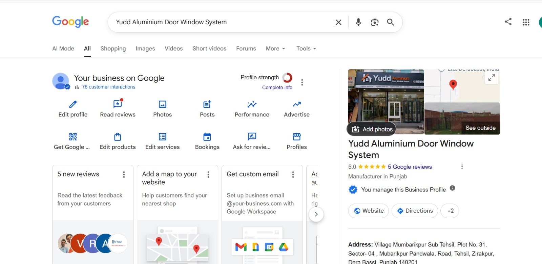Open Performance insights icon
This screenshot has width=542, height=264.
pyautogui.click(x=252, y=104)
